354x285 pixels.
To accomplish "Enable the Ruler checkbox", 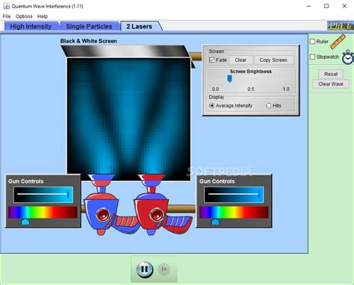I will click(x=313, y=42).
